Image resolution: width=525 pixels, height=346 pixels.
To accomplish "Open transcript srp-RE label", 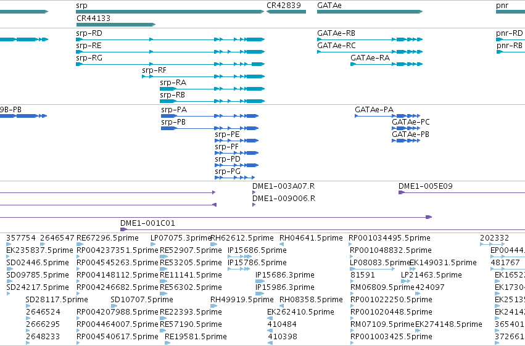I will click(89, 46).
